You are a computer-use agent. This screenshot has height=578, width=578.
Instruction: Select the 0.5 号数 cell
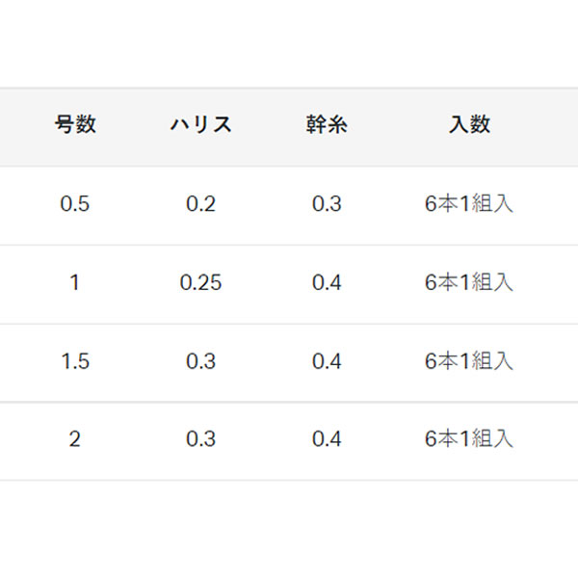click(x=75, y=204)
